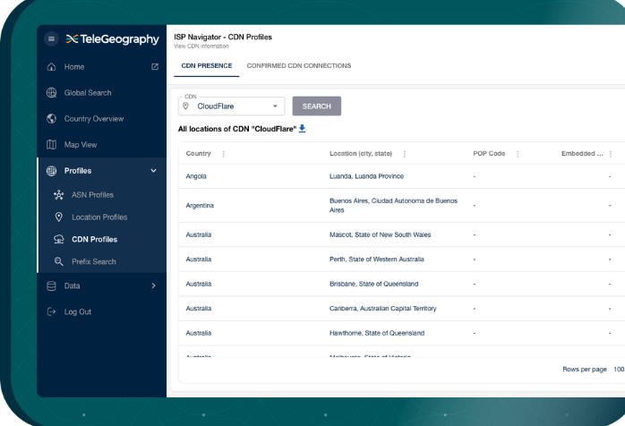
Task: Open Country Overview page
Action: click(x=94, y=118)
